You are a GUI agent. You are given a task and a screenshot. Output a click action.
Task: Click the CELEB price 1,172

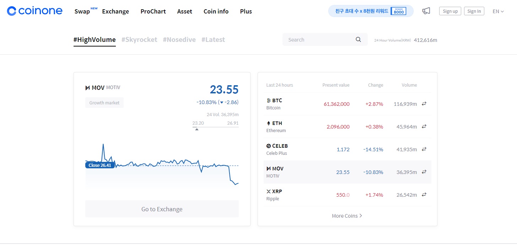(x=343, y=149)
